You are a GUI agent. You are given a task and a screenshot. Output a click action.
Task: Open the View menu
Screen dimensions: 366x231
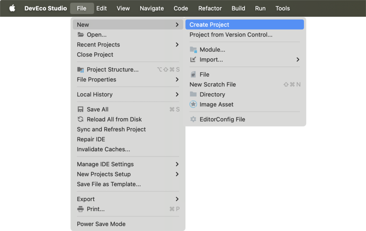click(x=123, y=8)
